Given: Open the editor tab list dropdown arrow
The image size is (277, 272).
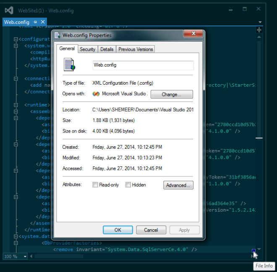Looking at the screenshot, I should coord(260,22).
